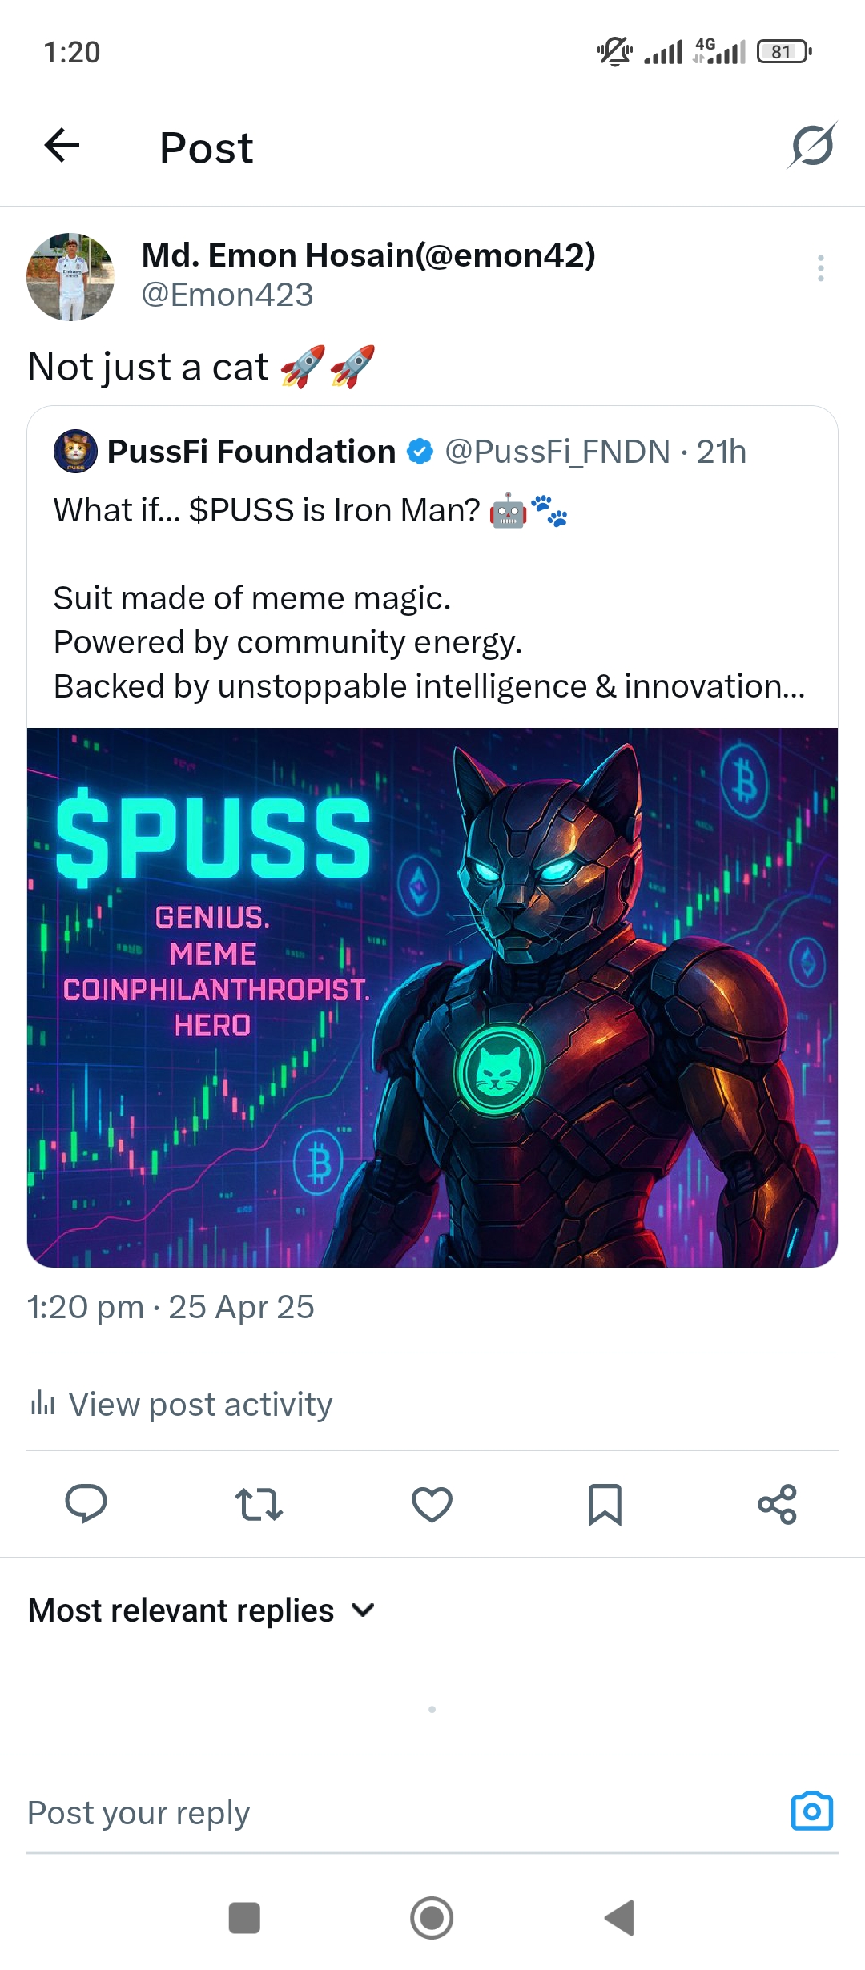The height and width of the screenshot is (1970, 865).
Task: Open camera icon in reply bar
Action: coord(811,1811)
